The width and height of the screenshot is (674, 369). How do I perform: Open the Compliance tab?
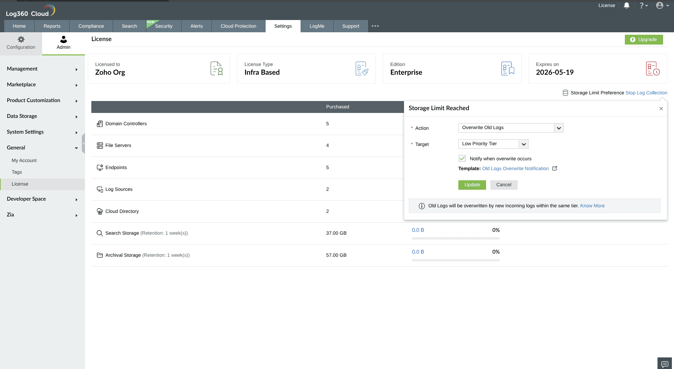click(x=91, y=26)
